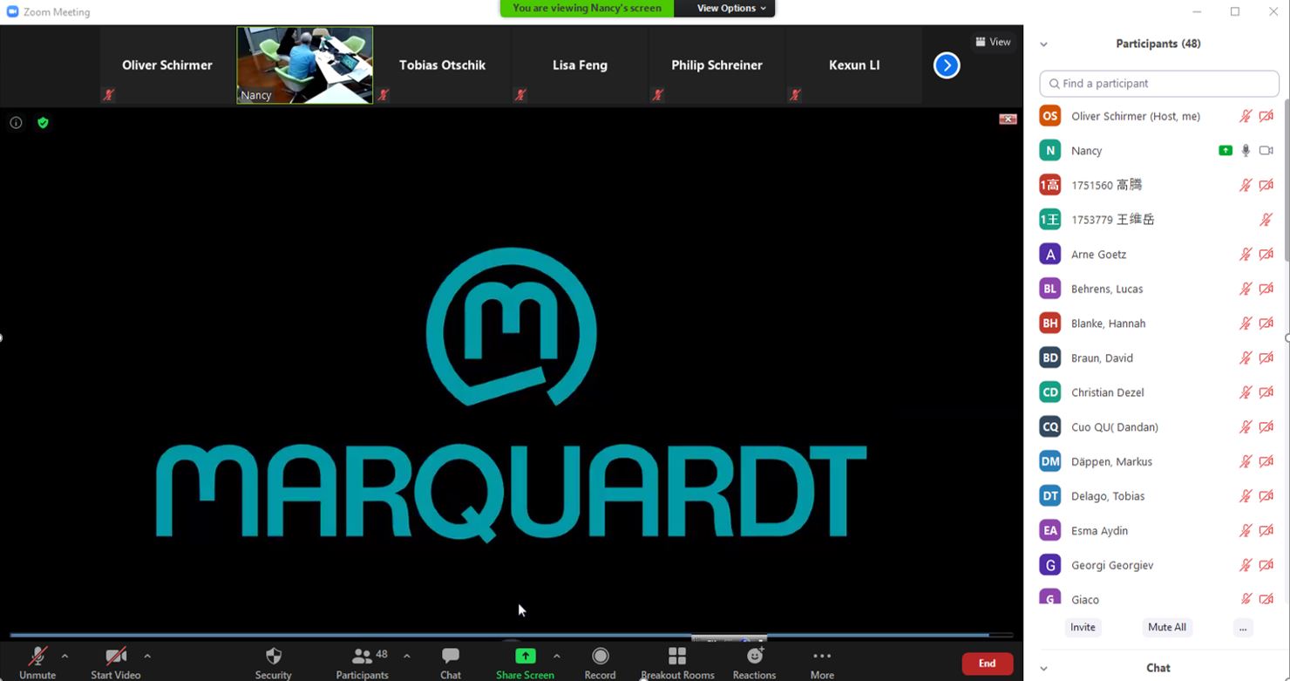Click the DM avatar for Däppen, Markus
The width and height of the screenshot is (1290, 681).
tap(1050, 461)
